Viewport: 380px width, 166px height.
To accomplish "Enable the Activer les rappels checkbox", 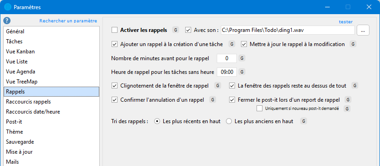I will pos(114,30).
